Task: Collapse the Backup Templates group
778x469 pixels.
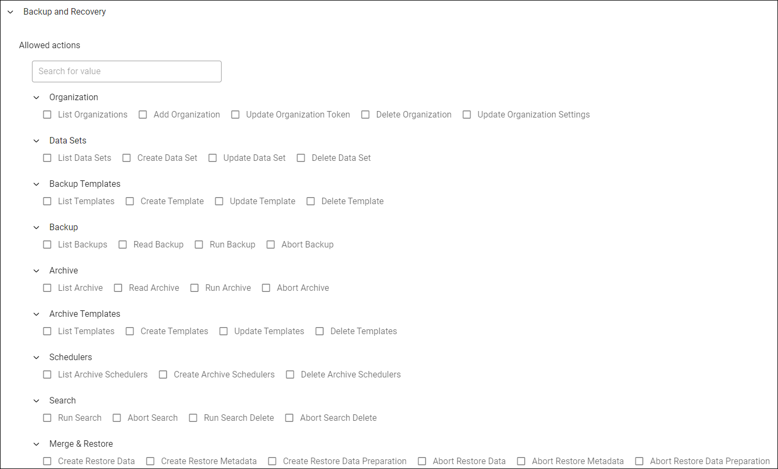Action: pyautogui.click(x=36, y=184)
